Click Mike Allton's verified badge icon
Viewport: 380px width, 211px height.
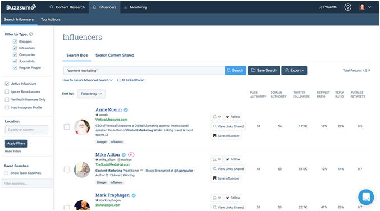pos(123,154)
